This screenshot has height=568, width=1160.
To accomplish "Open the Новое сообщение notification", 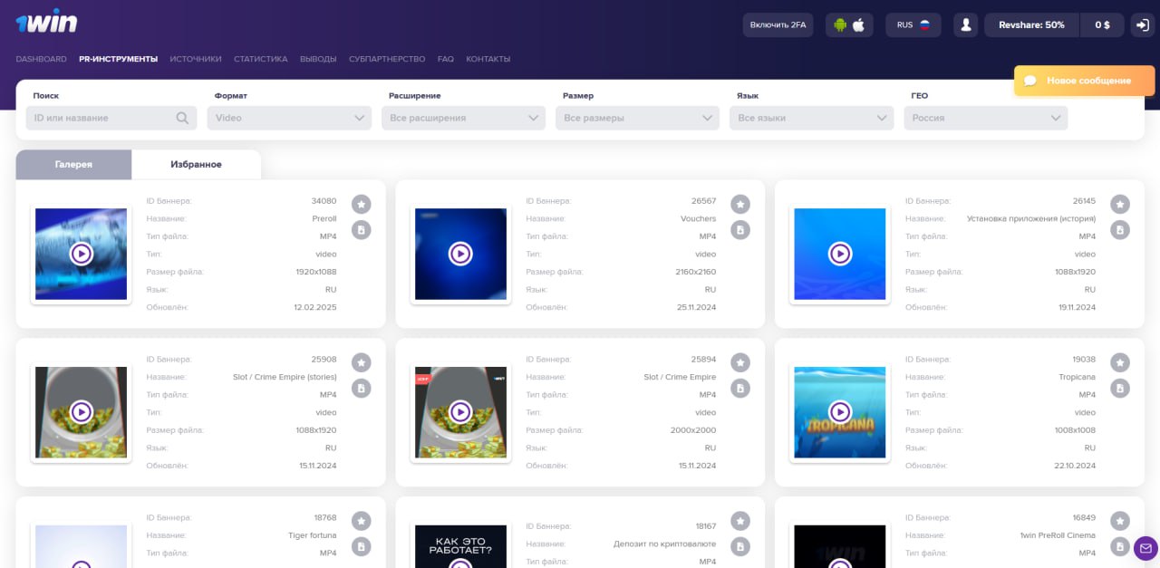I will (x=1084, y=81).
